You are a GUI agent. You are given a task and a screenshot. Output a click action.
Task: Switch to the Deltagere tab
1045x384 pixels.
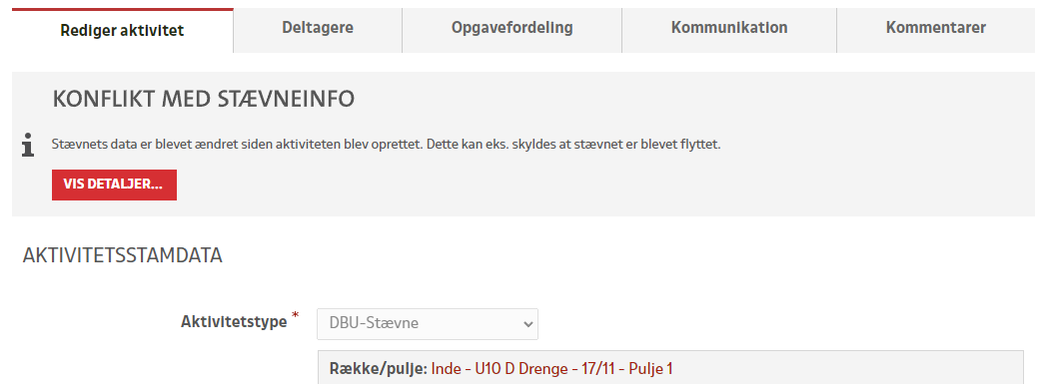318,28
